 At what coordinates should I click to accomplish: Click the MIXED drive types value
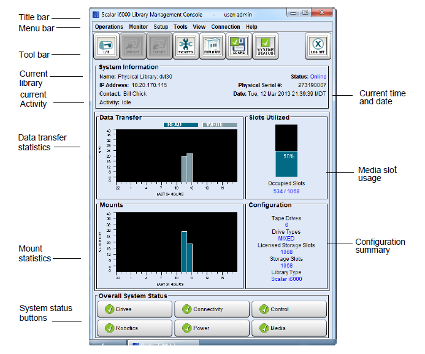pyautogui.click(x=286, y=239)
